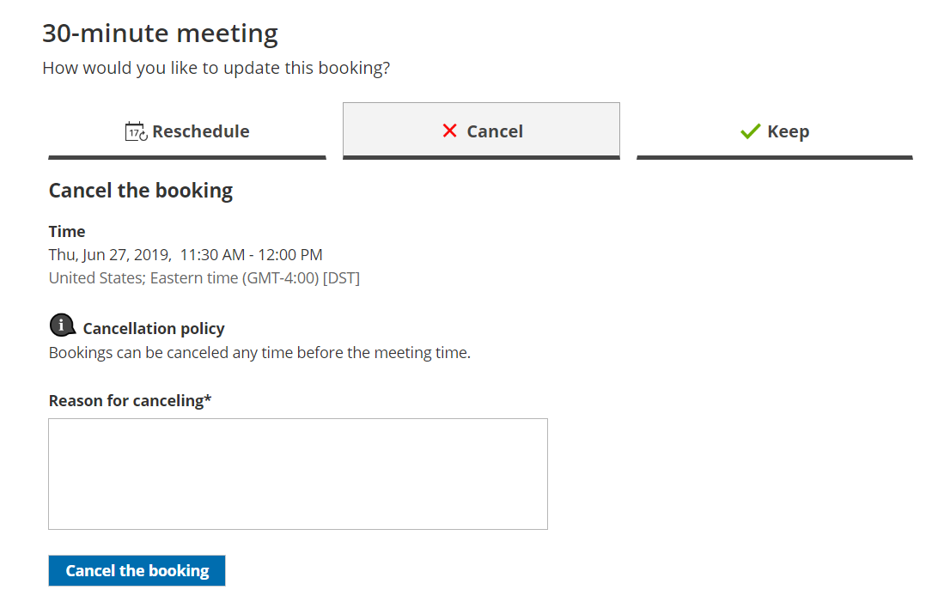Click the Thu, Jun 27, 2019 date text
This screenshot has width=932, height=602.
pos(109,254)
